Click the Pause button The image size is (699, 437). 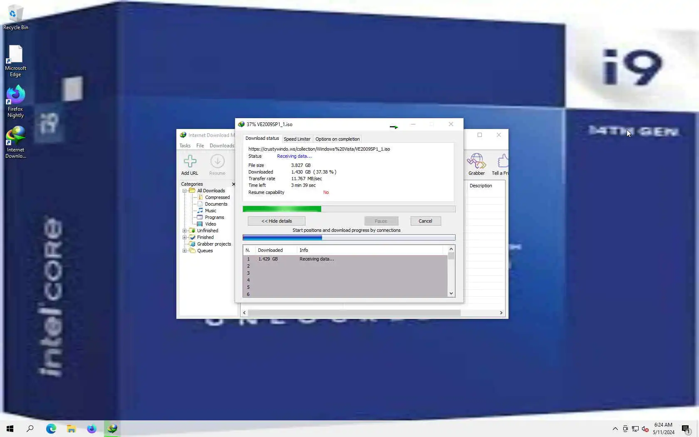(x=381, y=221)
